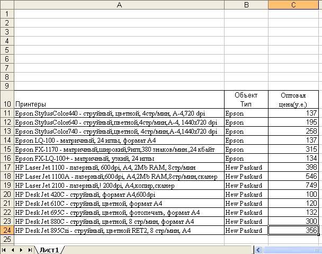This screenshot has width=322, height=254.
Task: Click the Select All corner box
Action: [6, 5]
